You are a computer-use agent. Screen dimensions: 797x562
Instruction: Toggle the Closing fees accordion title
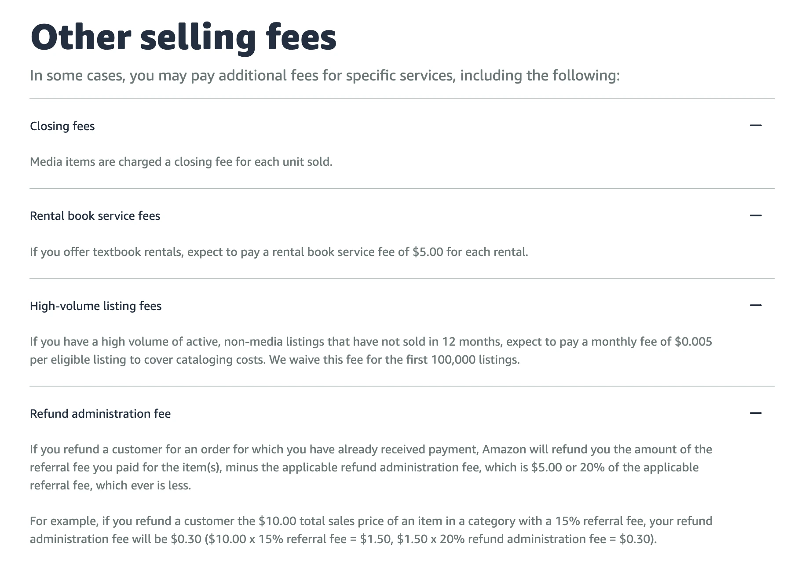point(62,126)
